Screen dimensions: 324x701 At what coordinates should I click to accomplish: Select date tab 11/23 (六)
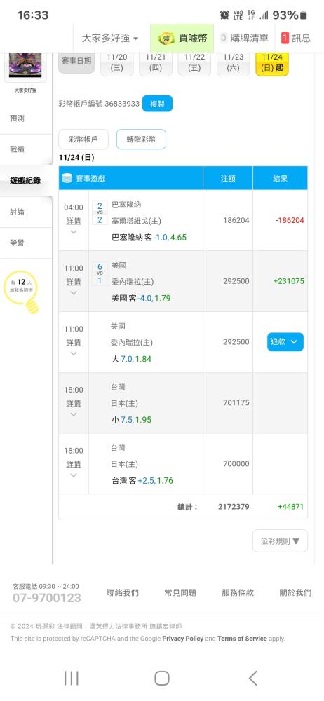tap(233, 64)
